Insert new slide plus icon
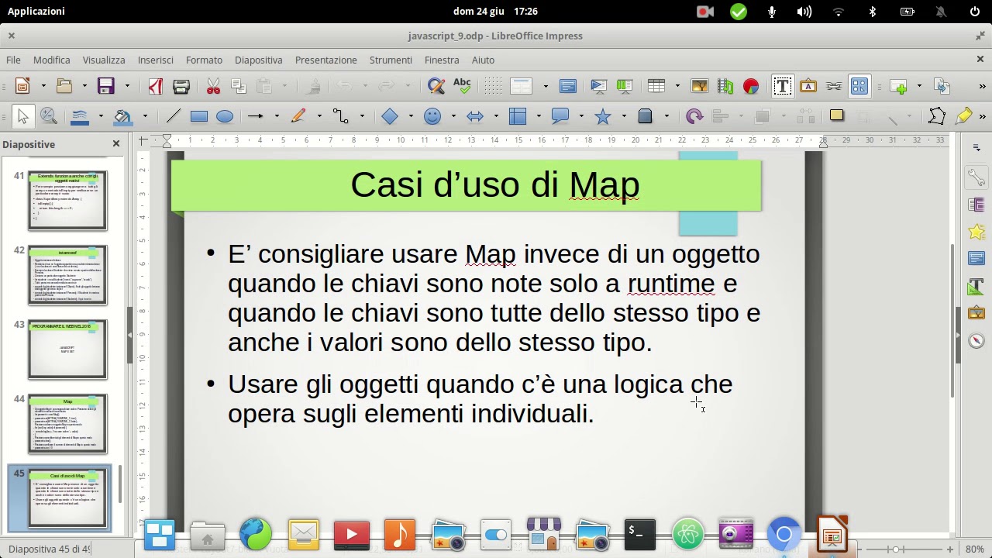Viewport: 992px width, 558px height. [898, 86]
